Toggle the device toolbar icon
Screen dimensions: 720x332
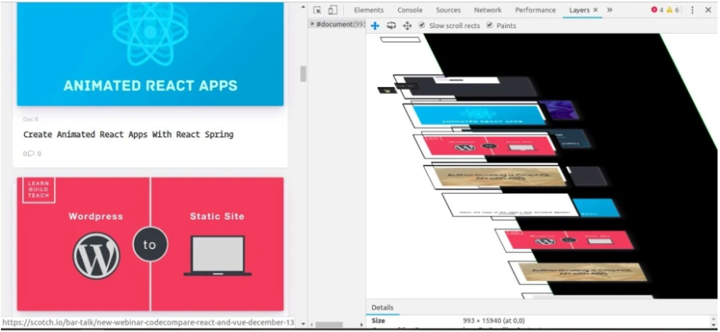tap(332, 10)
